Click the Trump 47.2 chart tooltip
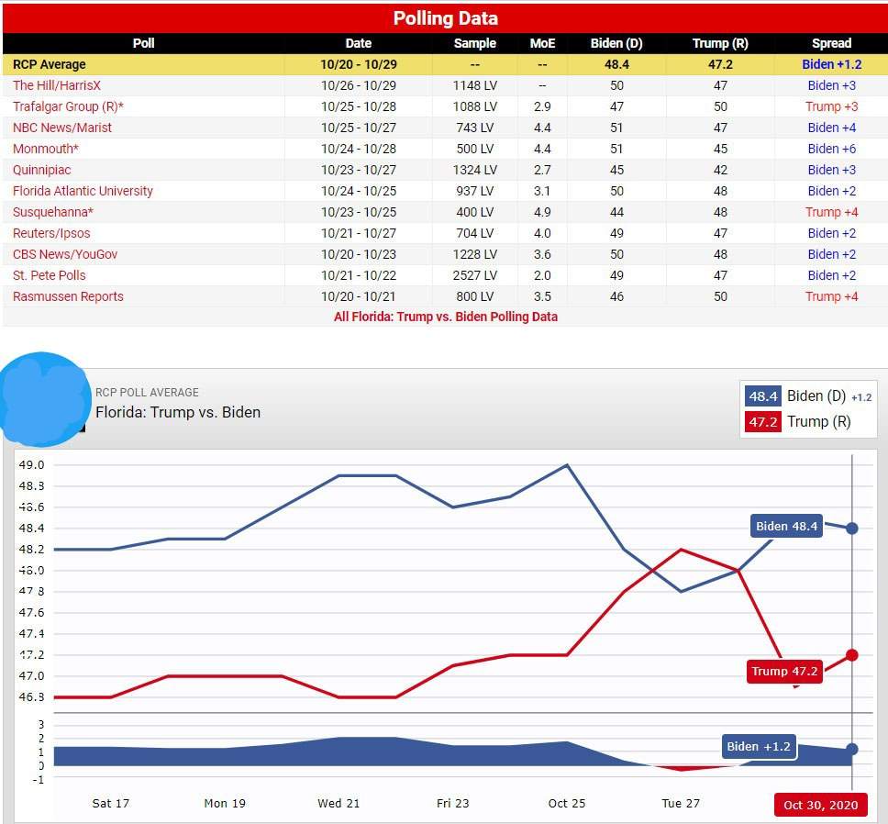Viewport: 888px width, 824px height. tap(784, 671)
